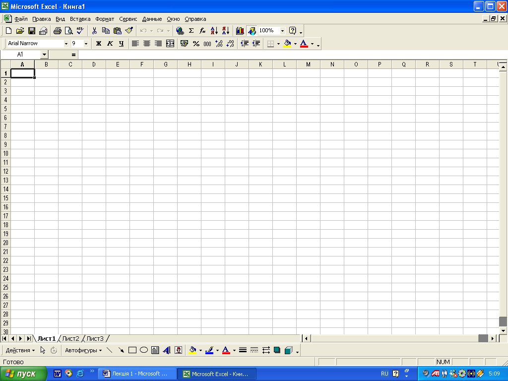Screen dimensions: 508x381
Task: Open the Данные menu
Action: tap(152, 19)
